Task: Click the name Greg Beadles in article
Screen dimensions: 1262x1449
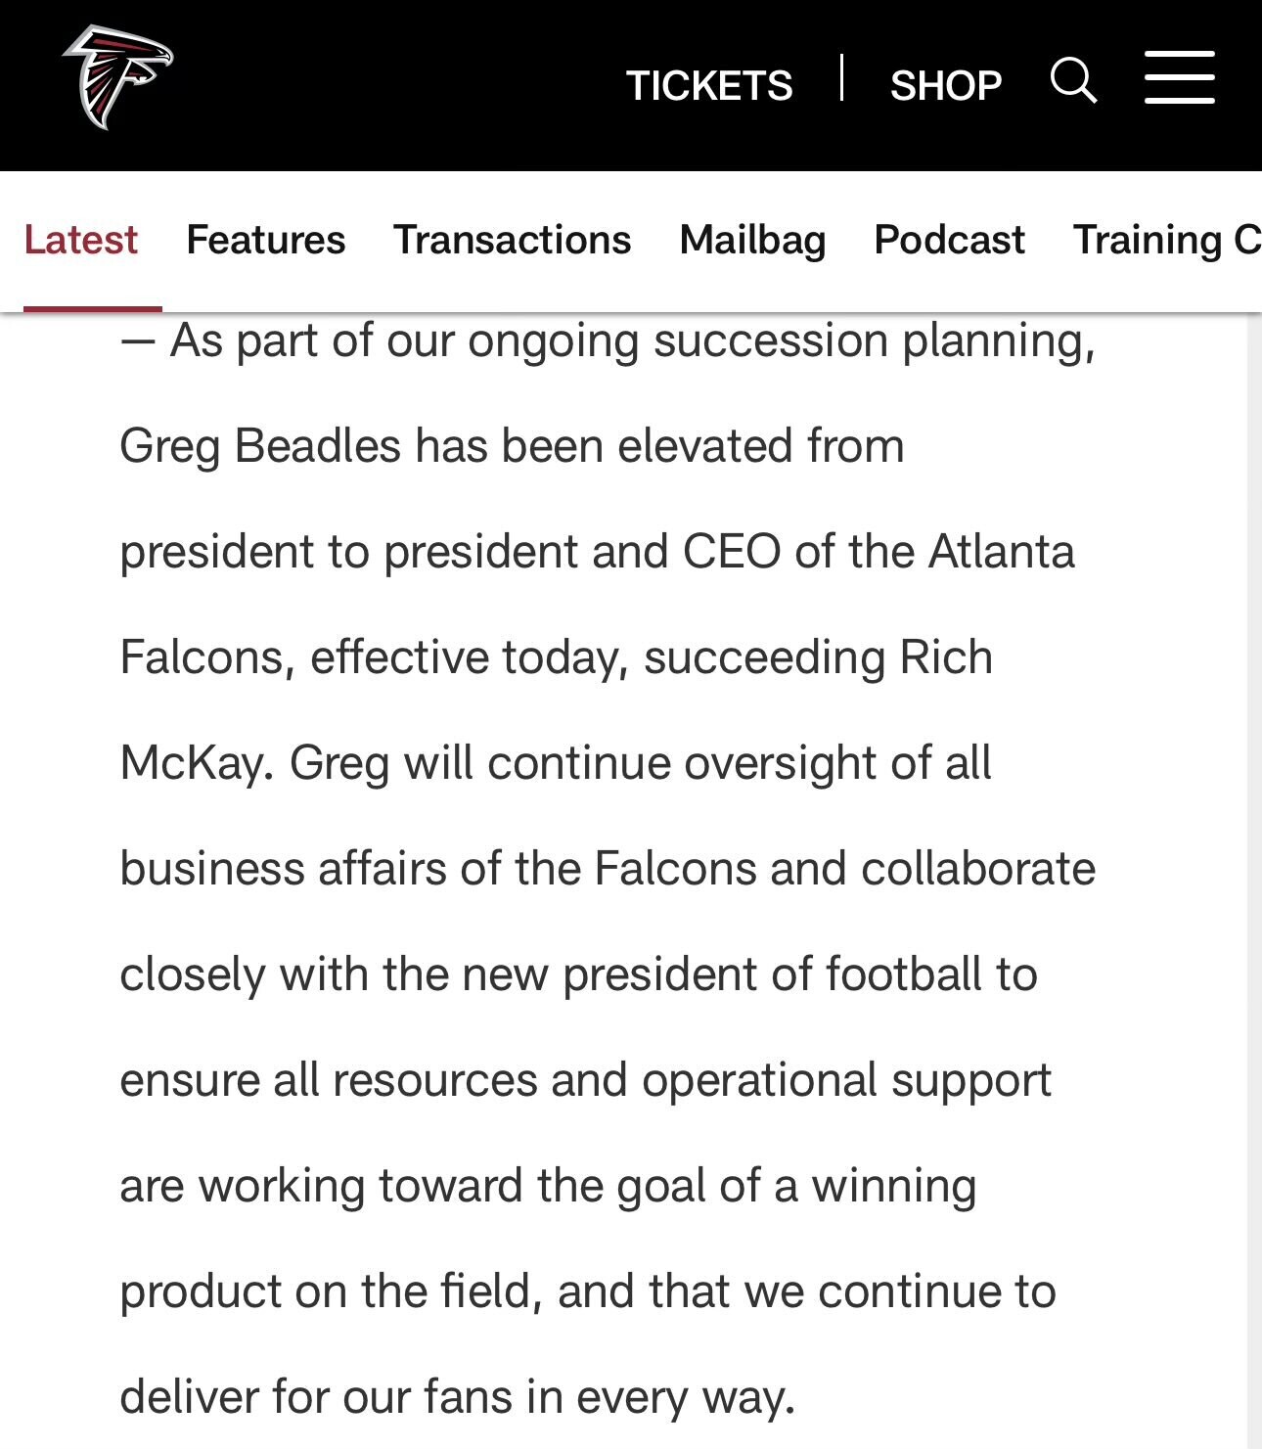Action: coord(259,446)
